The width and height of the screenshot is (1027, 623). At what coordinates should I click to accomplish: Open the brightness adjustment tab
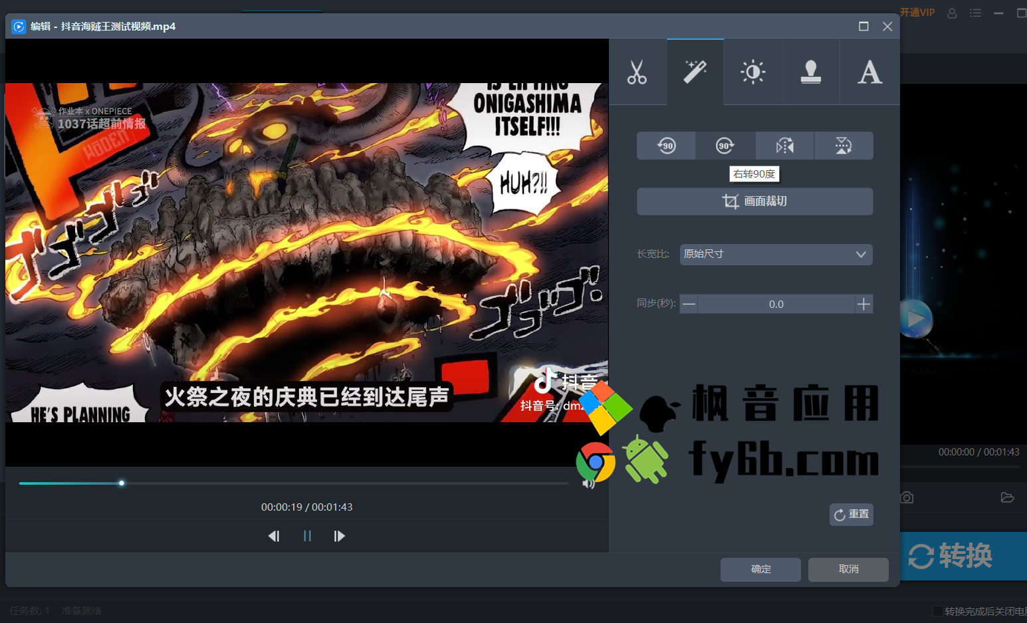753,72
